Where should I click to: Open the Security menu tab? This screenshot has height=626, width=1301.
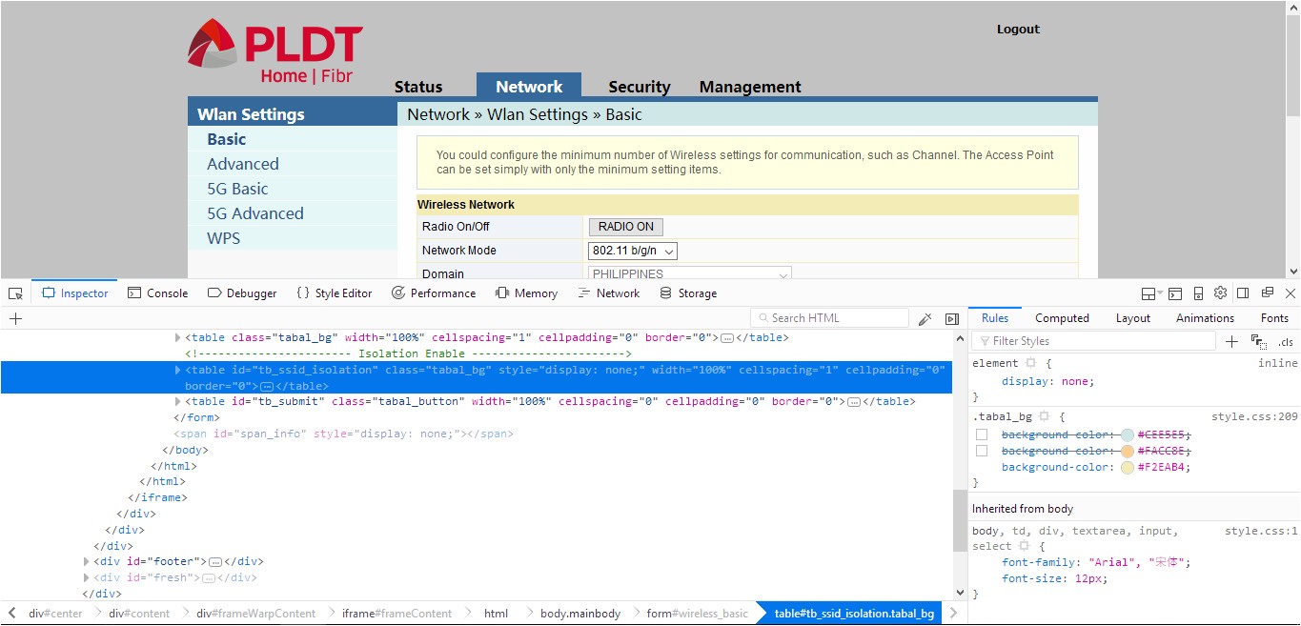(x=639, y=87)
